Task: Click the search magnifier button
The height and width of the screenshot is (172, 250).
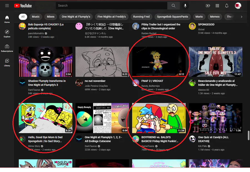Action: [173, 6]
